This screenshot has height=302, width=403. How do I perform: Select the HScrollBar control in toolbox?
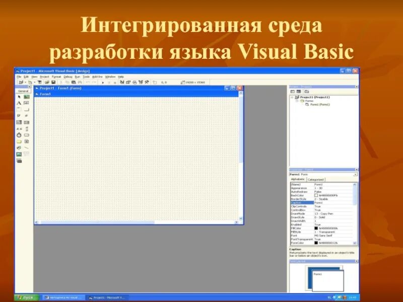pyautogui.click(x=19, y=129)
